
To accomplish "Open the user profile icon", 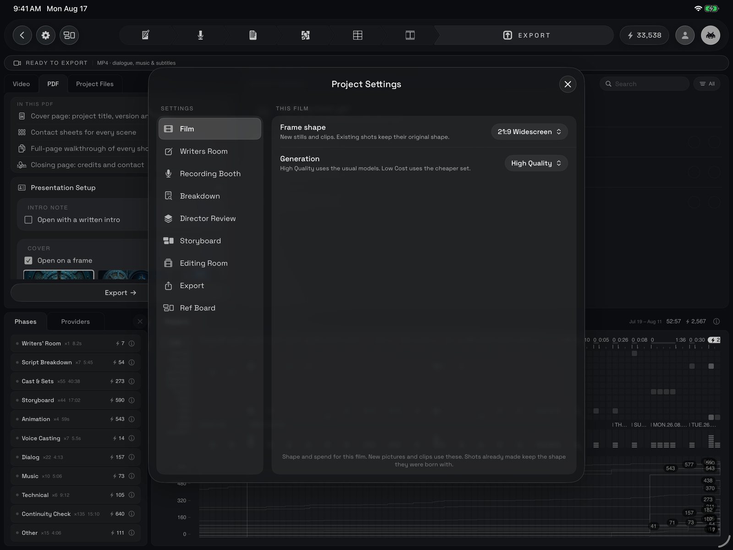I will 685,35.
